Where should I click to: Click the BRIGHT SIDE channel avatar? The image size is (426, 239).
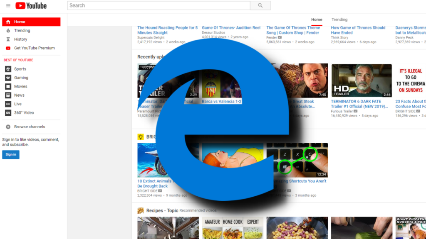[141, 137]
